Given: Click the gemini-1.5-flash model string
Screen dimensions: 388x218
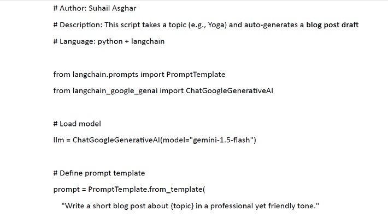Looking at the screenshot, I should [222, 140].
